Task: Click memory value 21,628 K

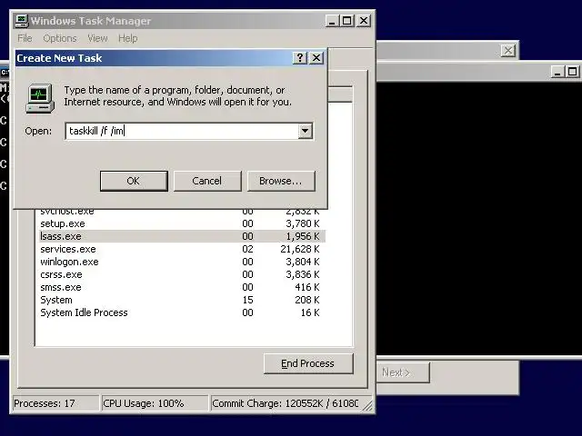Action: 300,249
